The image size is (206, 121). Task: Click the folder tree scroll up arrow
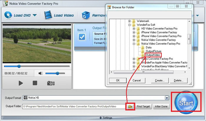tap(189, 21)
